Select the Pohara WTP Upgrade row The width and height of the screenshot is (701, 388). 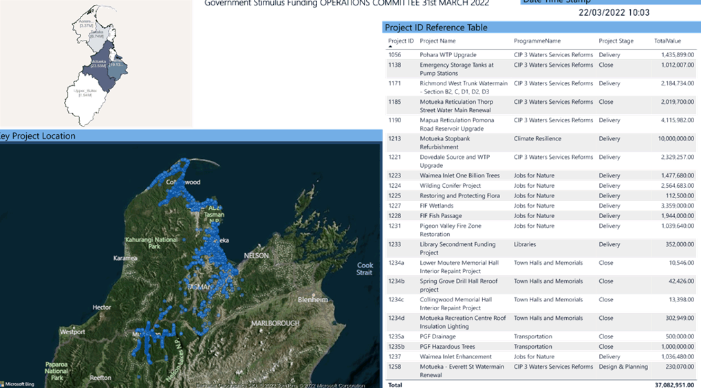pos(541,54)
